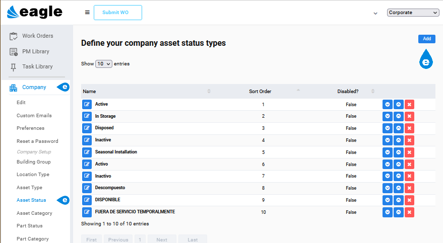The width and height of the screenshot is (443, 243).
Task: Open PM Library from sidebar
Action: tap(36, 52)
